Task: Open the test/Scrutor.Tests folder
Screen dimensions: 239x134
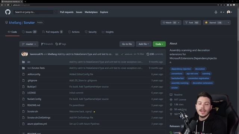Action: pos(36,68)
